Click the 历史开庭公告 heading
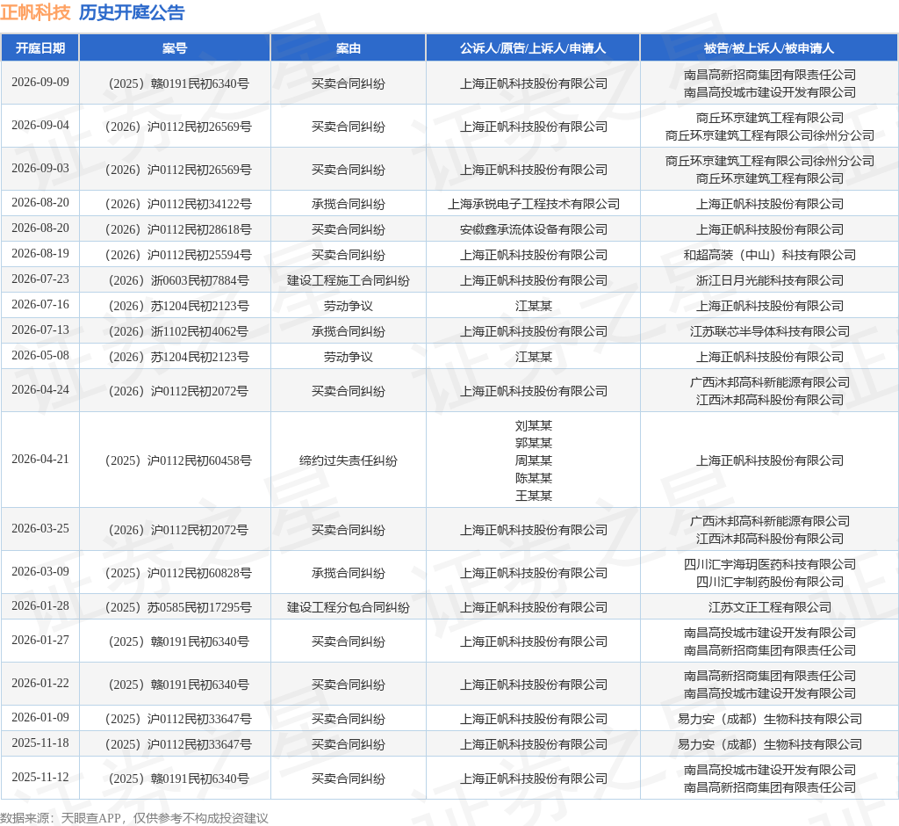This screenshot has width=899, height=826. pos(132,12)
